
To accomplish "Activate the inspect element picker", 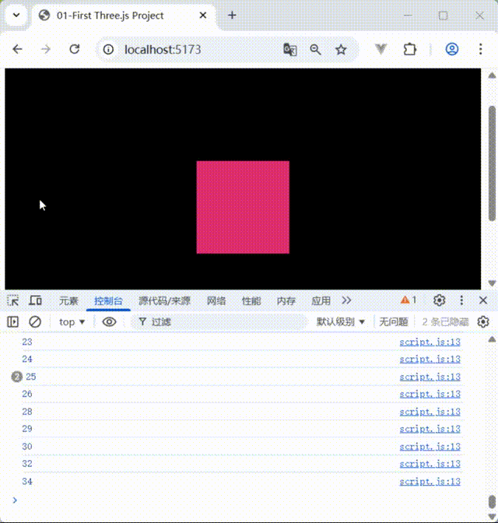I will [13, 300].
